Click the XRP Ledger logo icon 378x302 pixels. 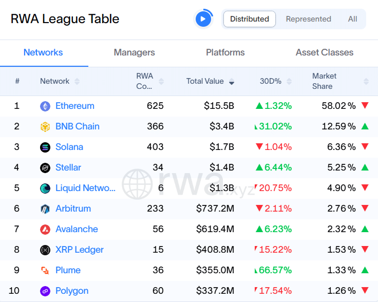click(45, 250)
